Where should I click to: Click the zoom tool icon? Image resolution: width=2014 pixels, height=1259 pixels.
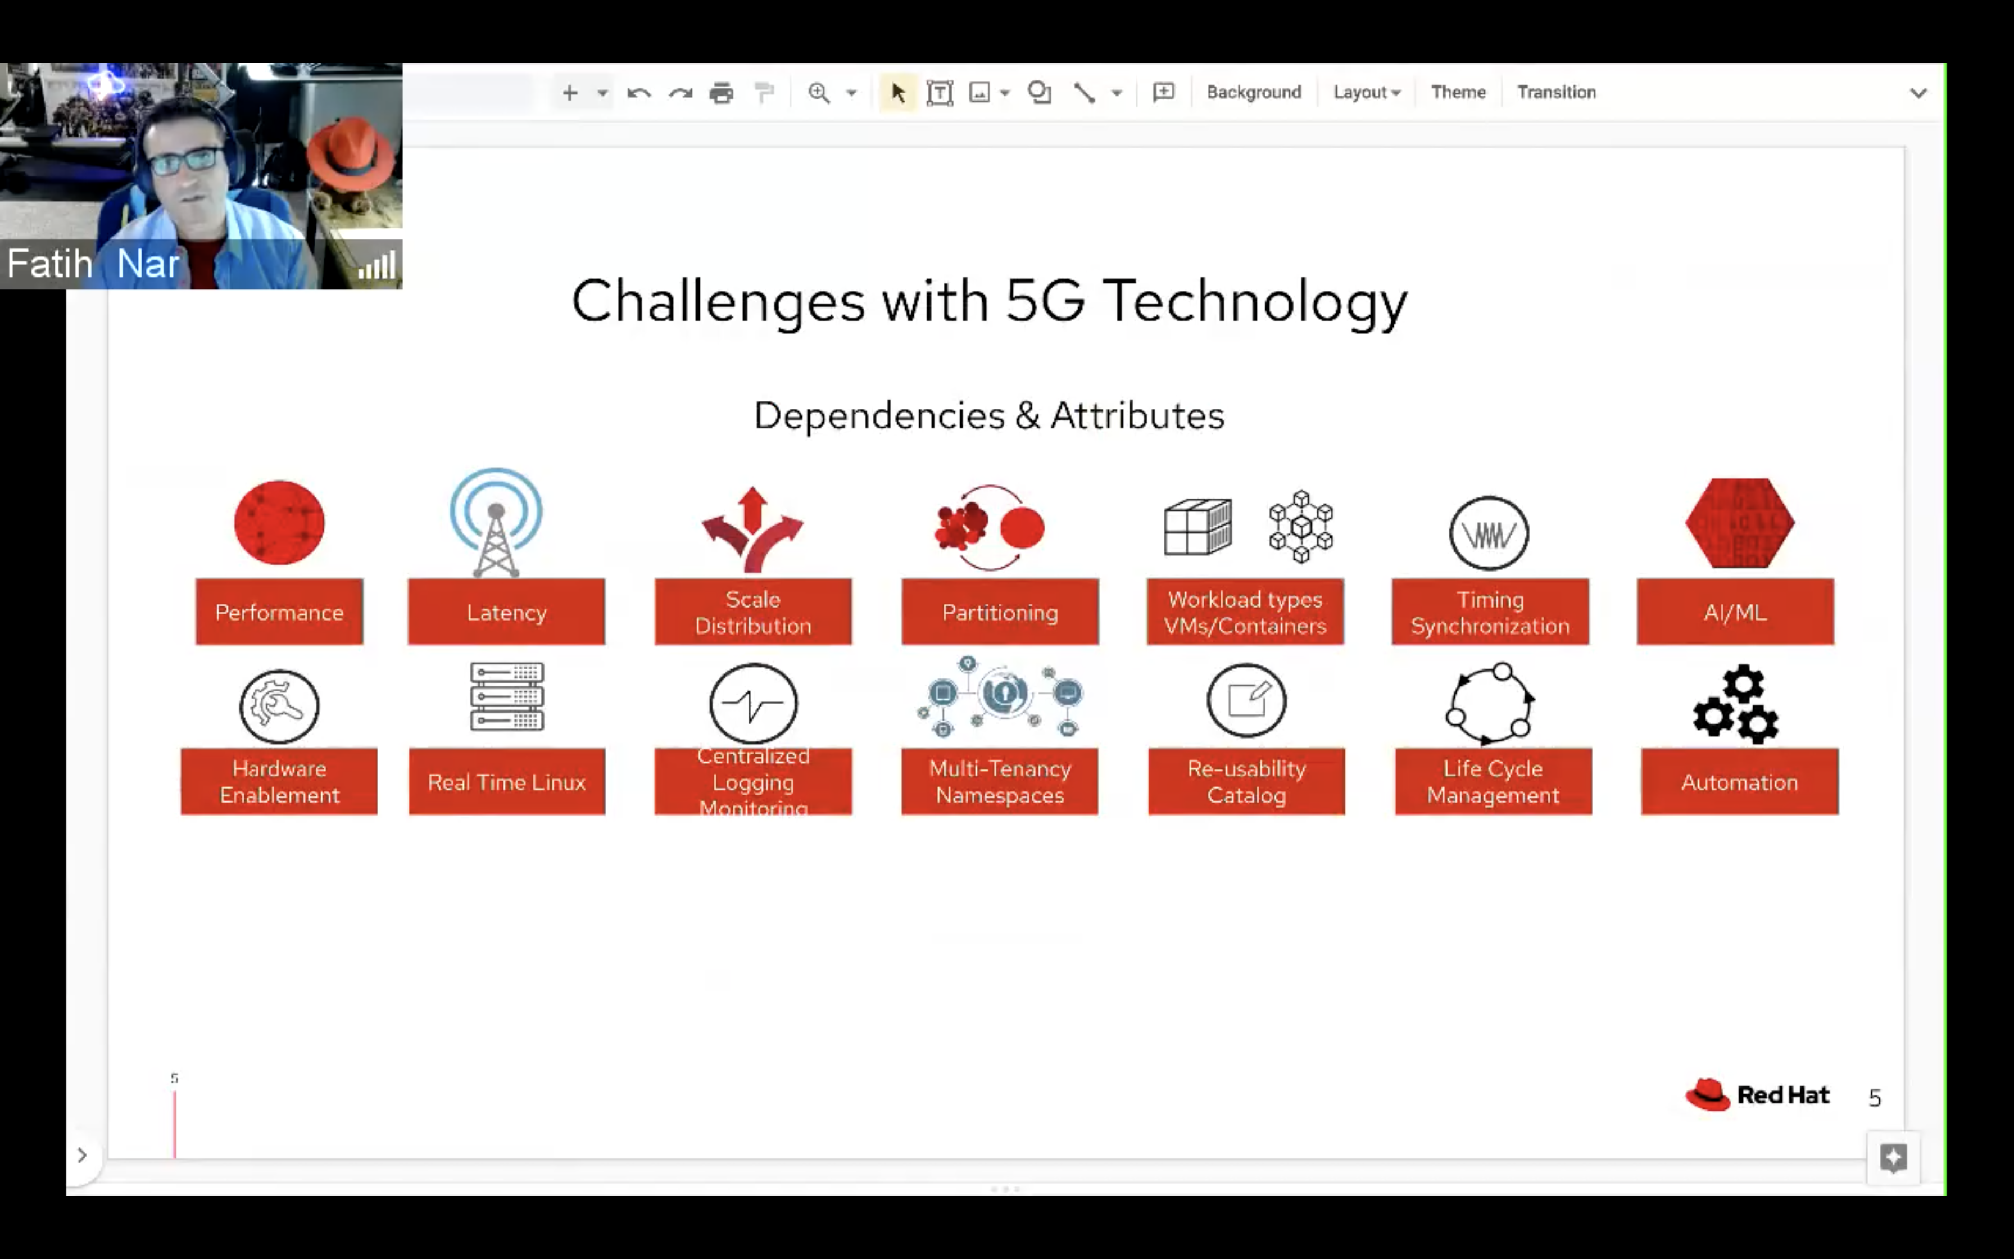pos(819,92)
